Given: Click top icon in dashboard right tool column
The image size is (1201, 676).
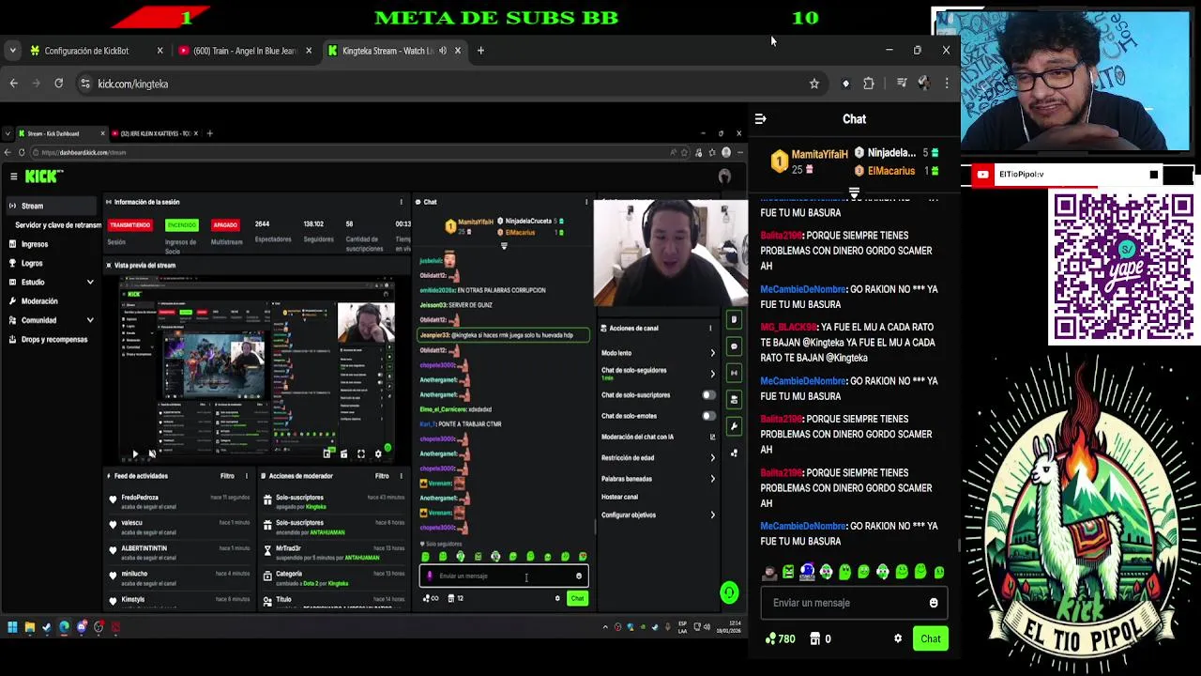Looking at the screenshot, I should click(x=734, y=319).
